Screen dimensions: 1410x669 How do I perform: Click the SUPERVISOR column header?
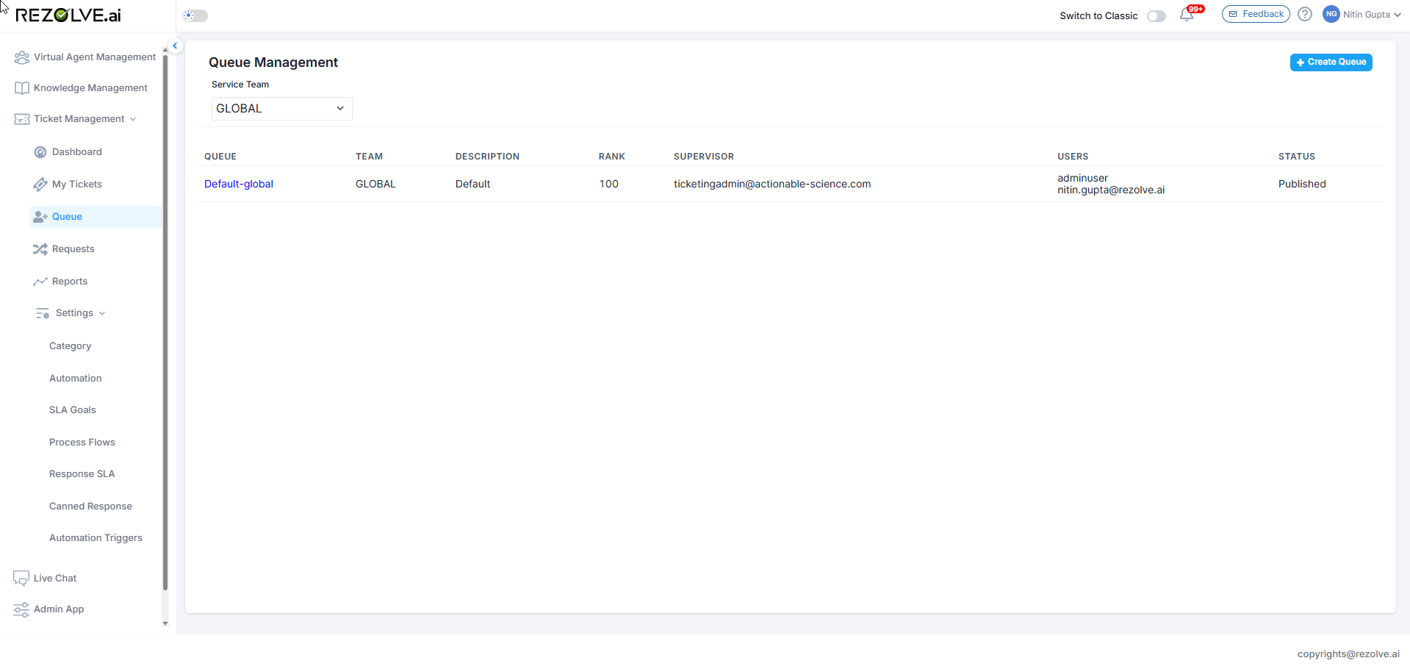(704, 157)
